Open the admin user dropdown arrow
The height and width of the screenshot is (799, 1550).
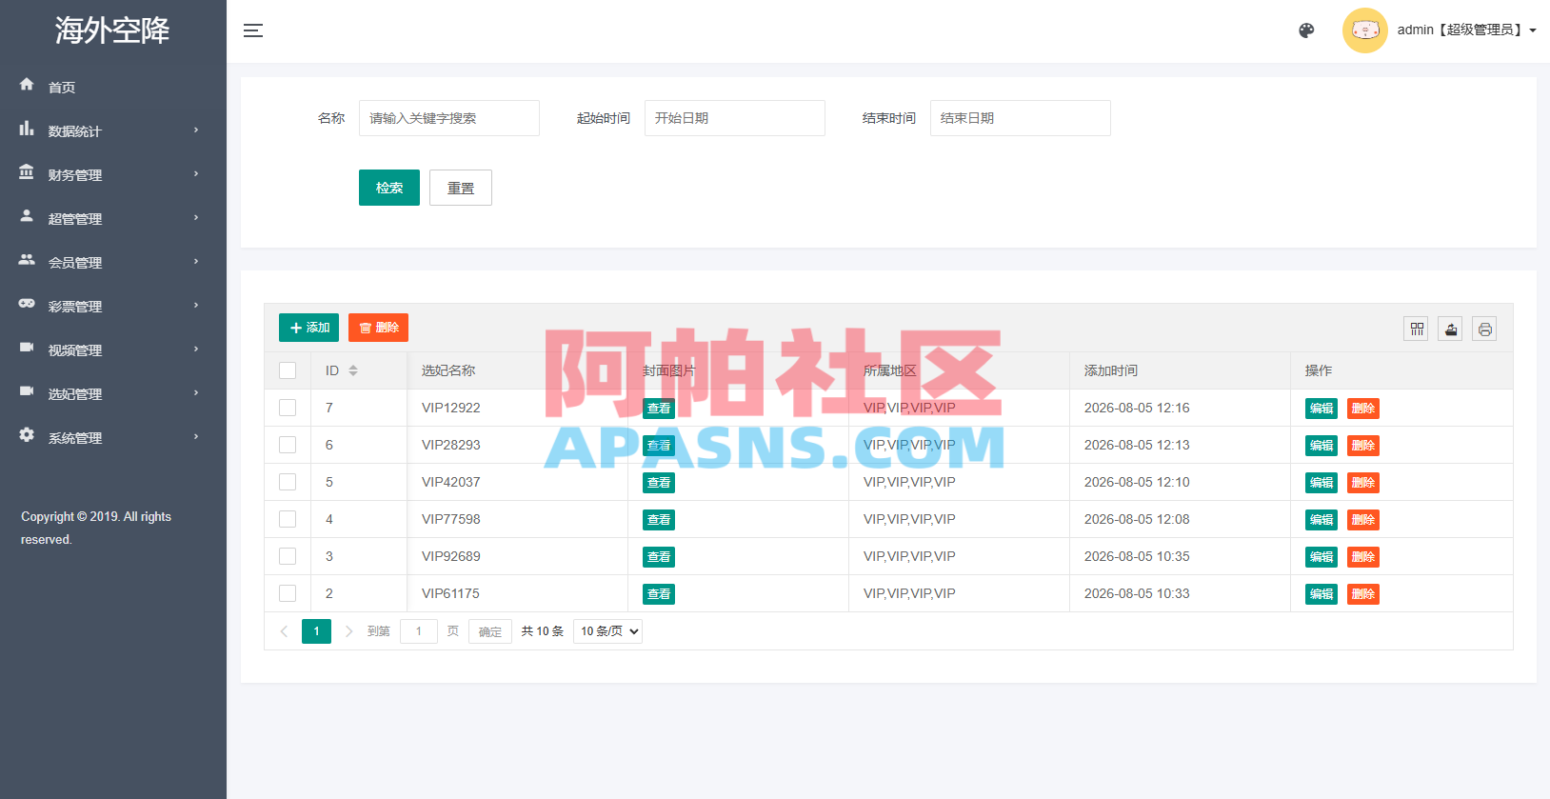coord(1533,30)
